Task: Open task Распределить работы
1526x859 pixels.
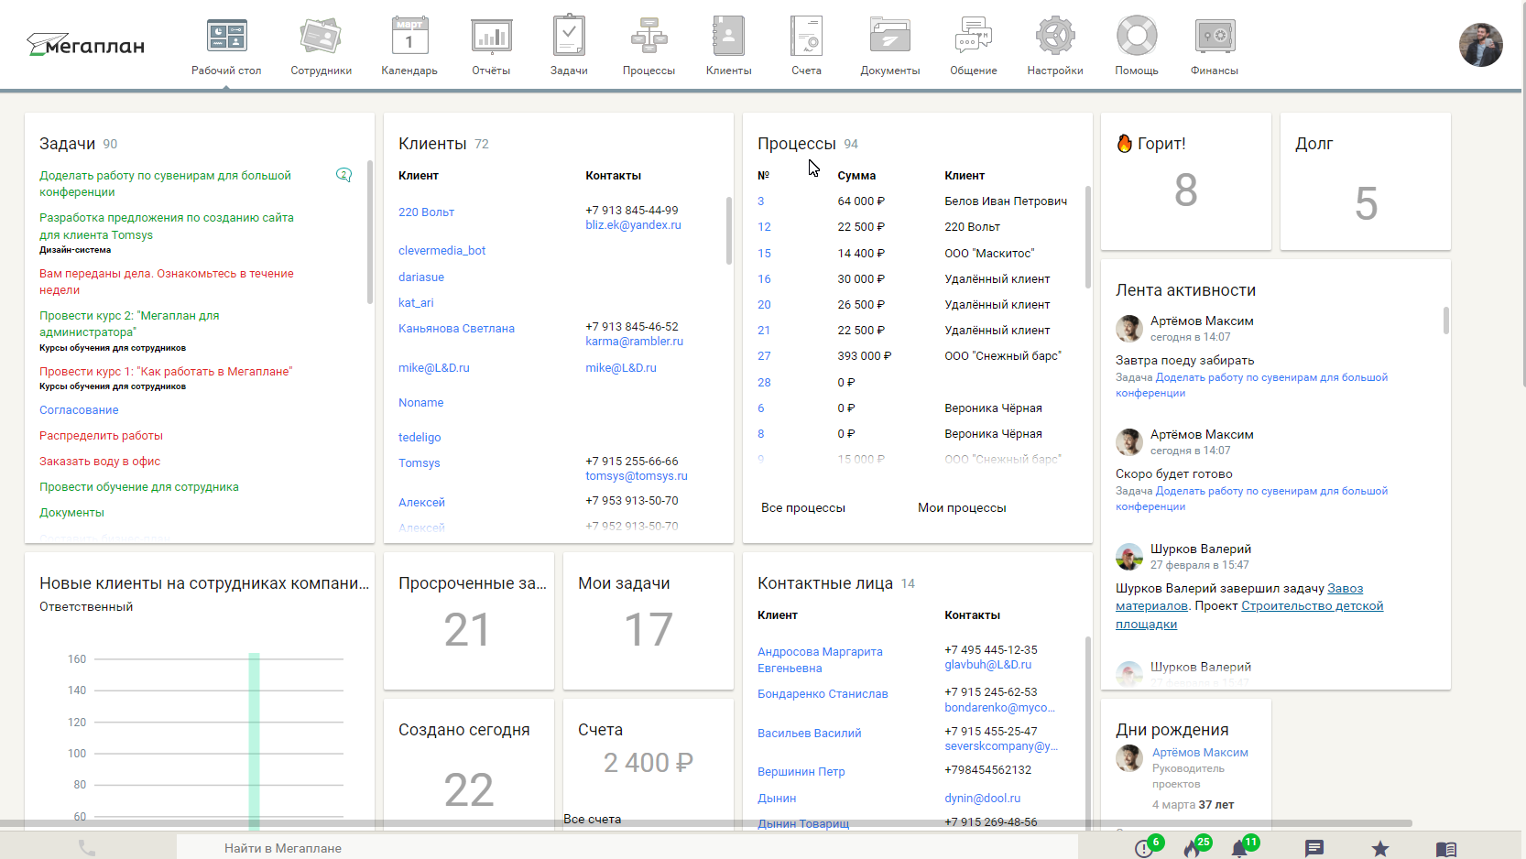Action: pos(101,436)
